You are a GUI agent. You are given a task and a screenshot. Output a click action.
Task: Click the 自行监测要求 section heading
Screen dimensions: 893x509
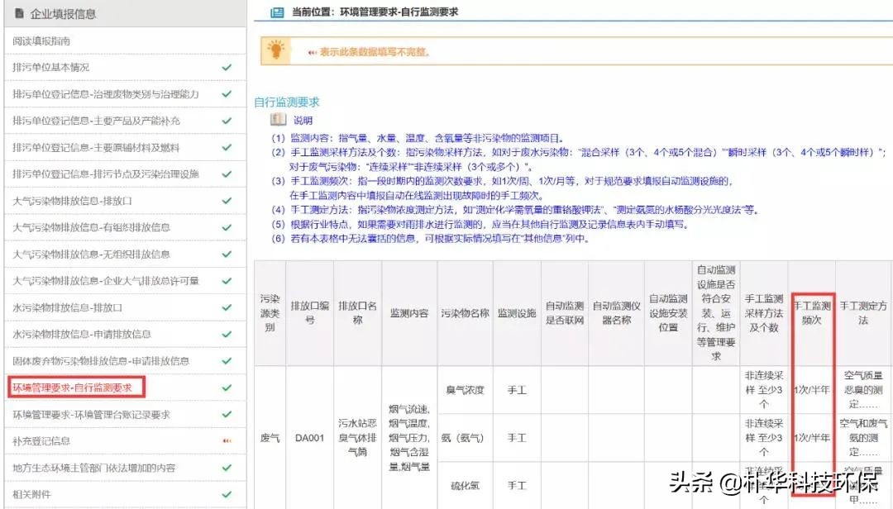click(286, 102)
